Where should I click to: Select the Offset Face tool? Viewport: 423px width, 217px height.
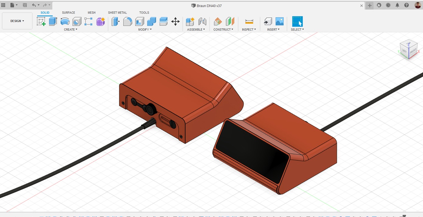(x=163, y=21)
